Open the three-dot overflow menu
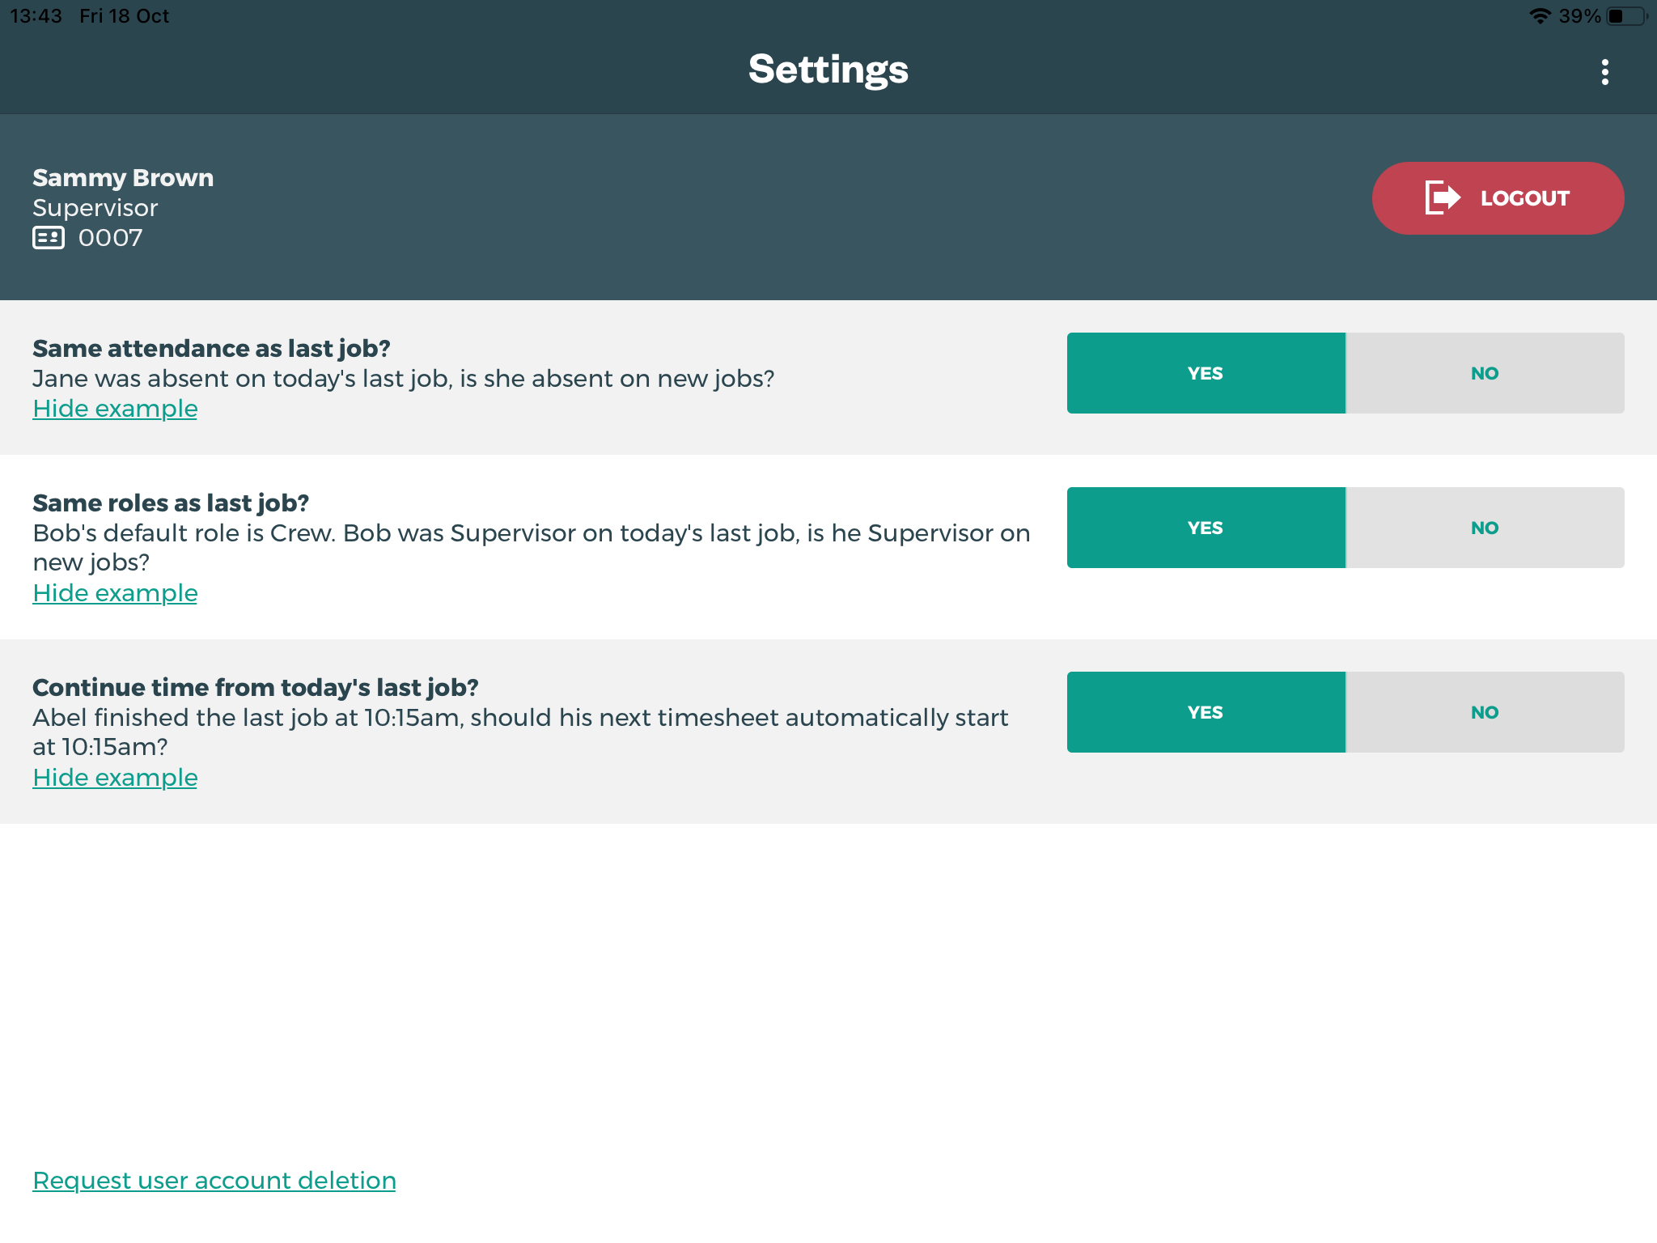Screen dimensions: 1657x1243 pos(1604,72)
